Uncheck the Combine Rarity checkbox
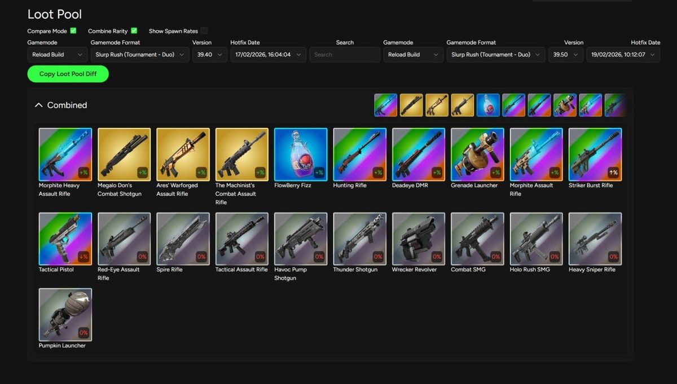 coord(134,30)
